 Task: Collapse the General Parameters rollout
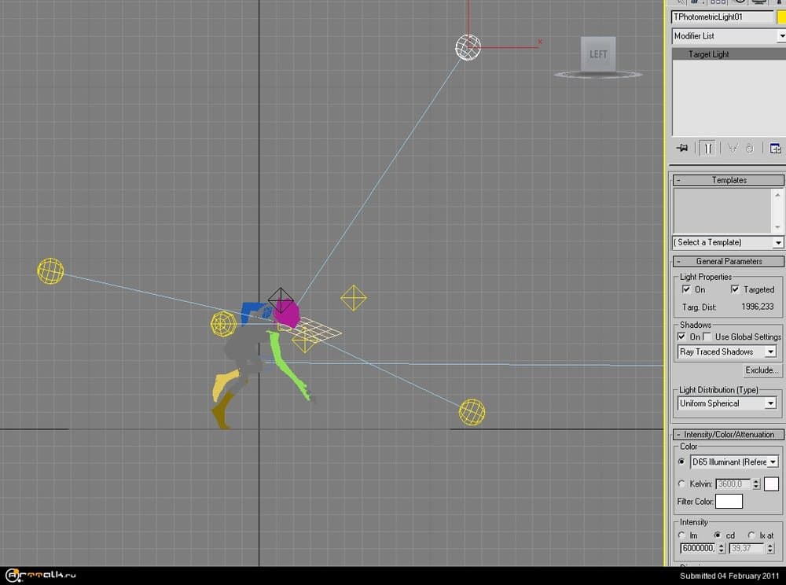click(729, 261)
